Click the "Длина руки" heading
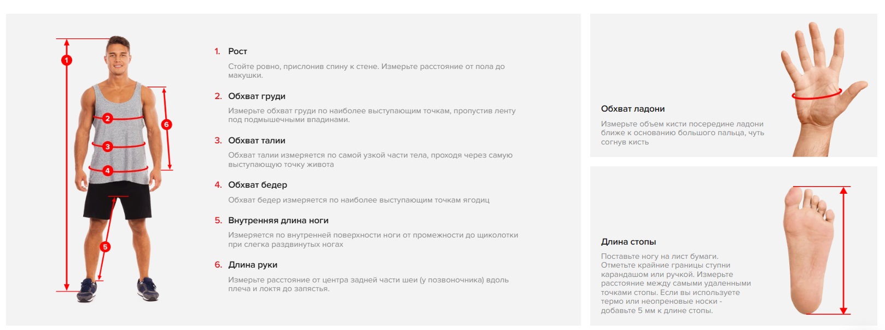This screenshot has height=330, width=885. click(x=253, y=265)
